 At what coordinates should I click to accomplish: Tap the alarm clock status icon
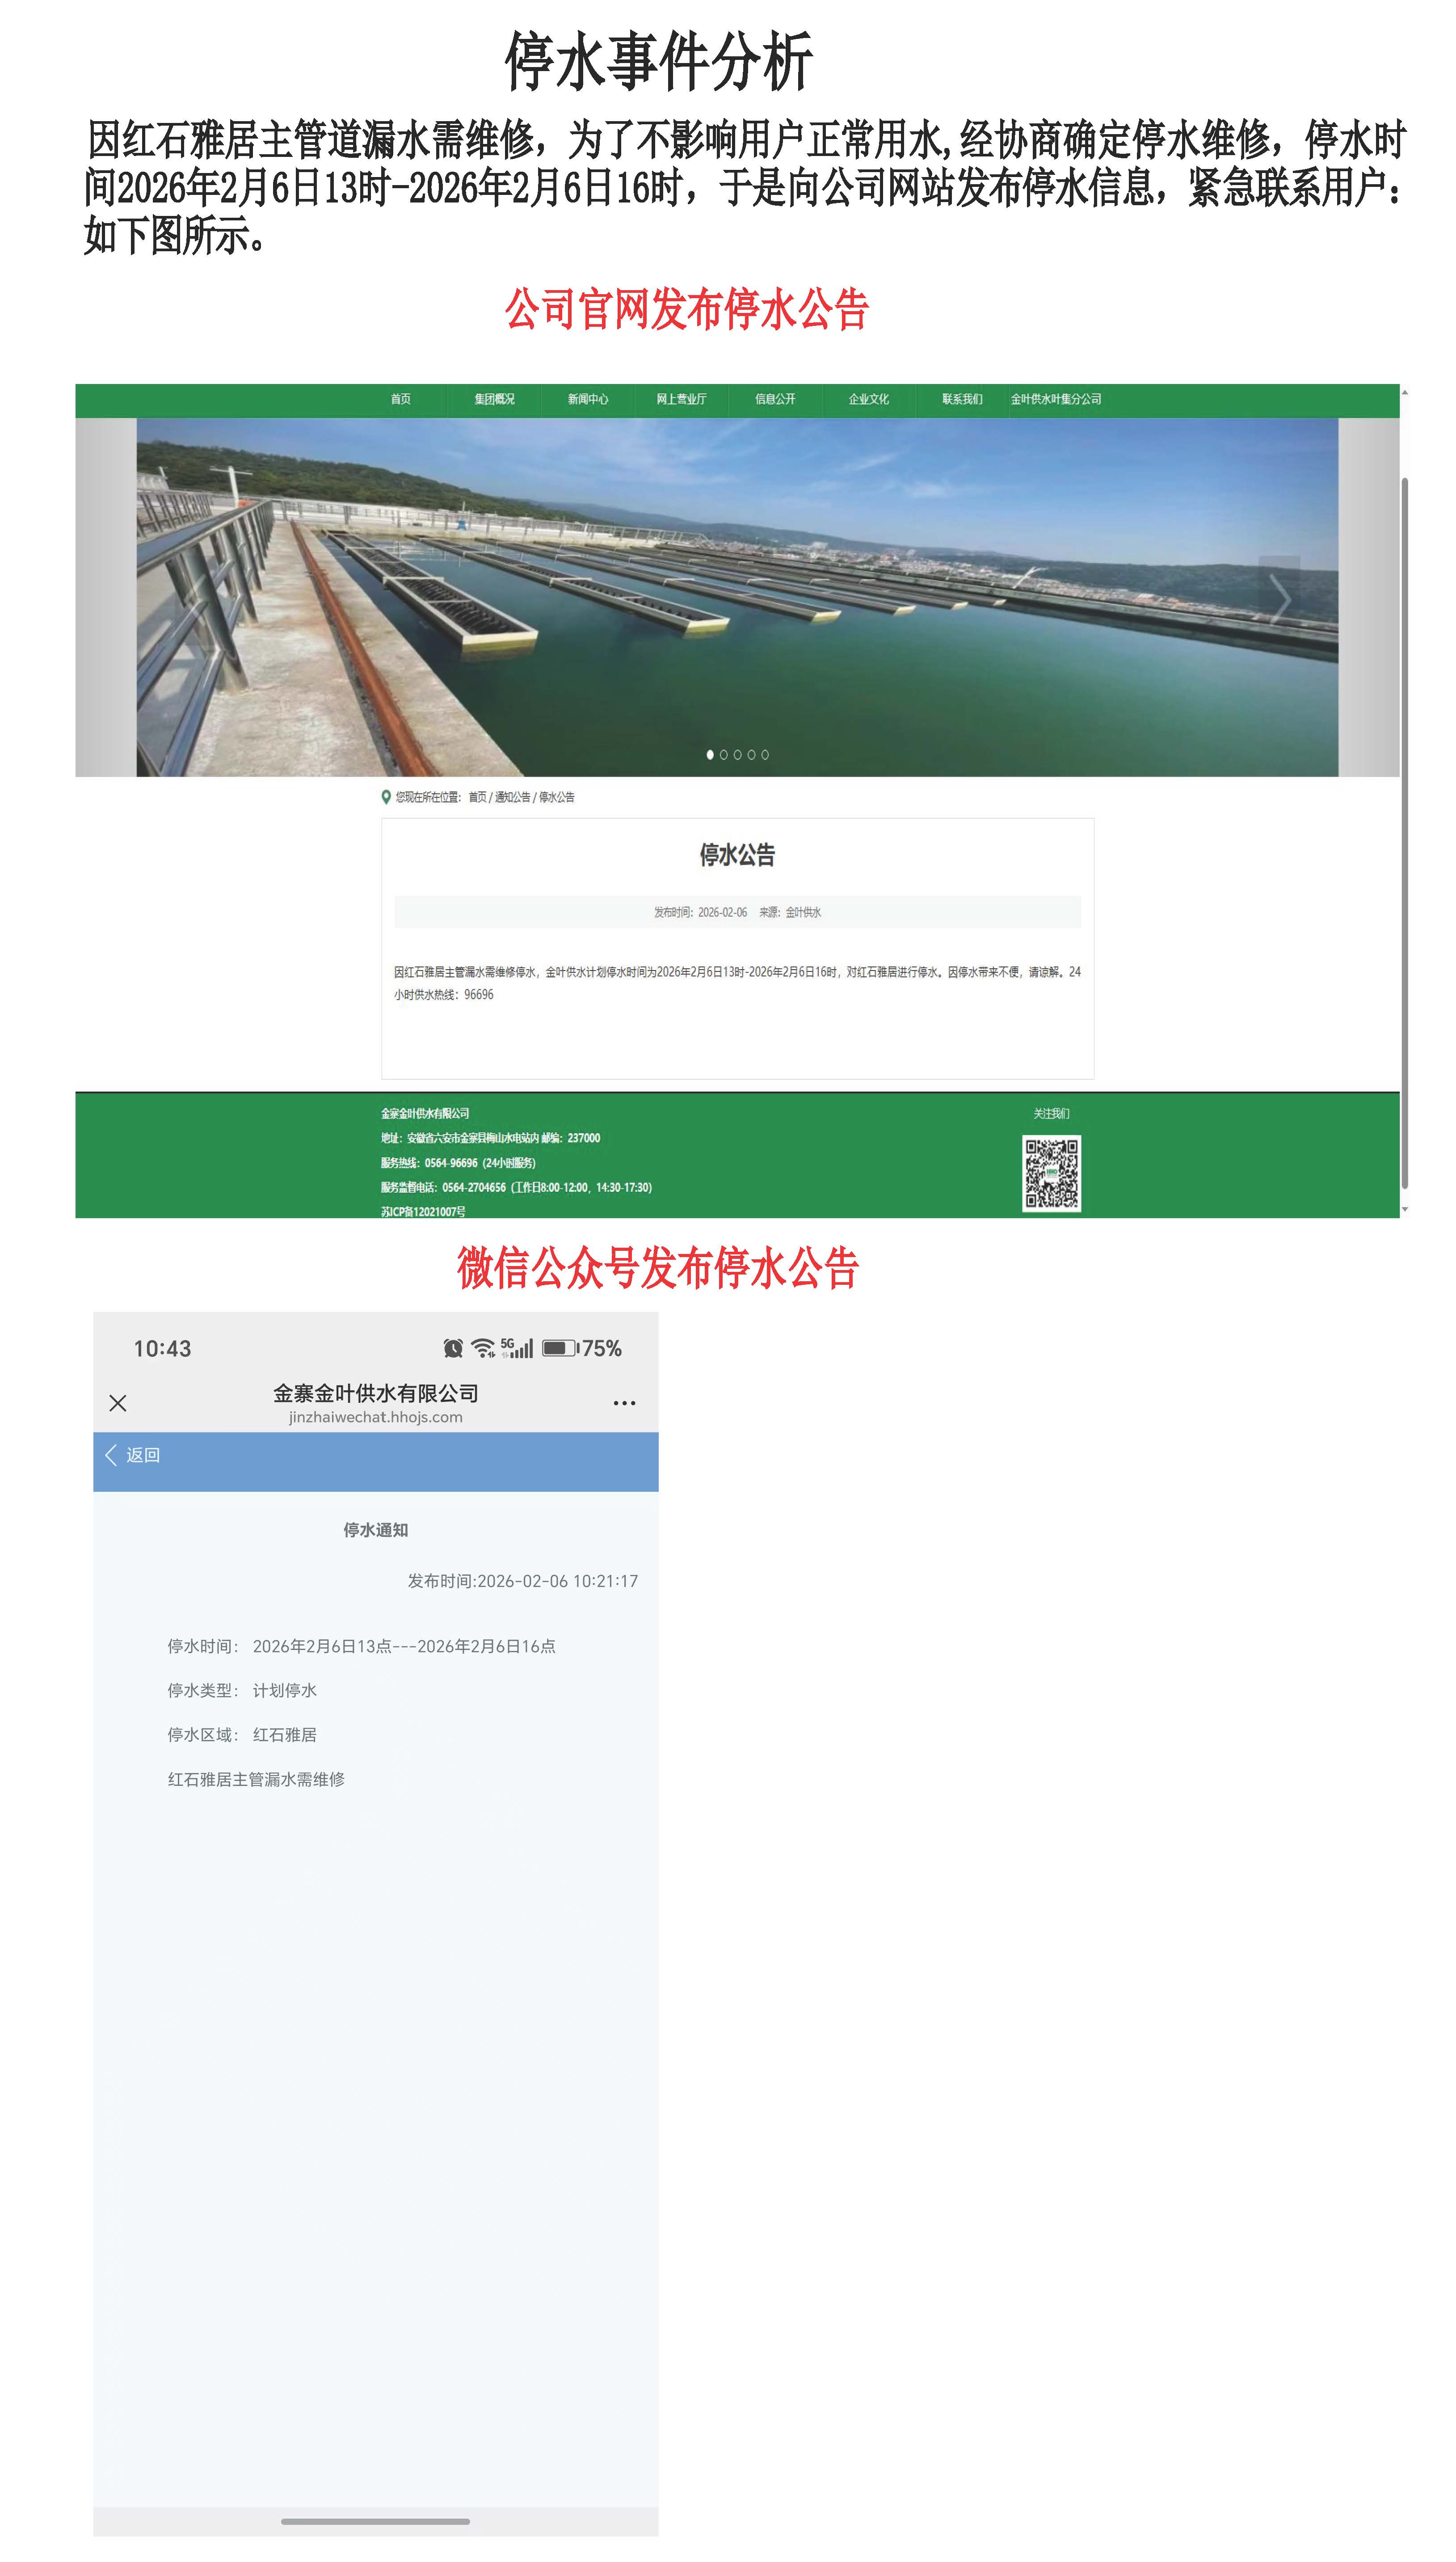click(453, 1348)
